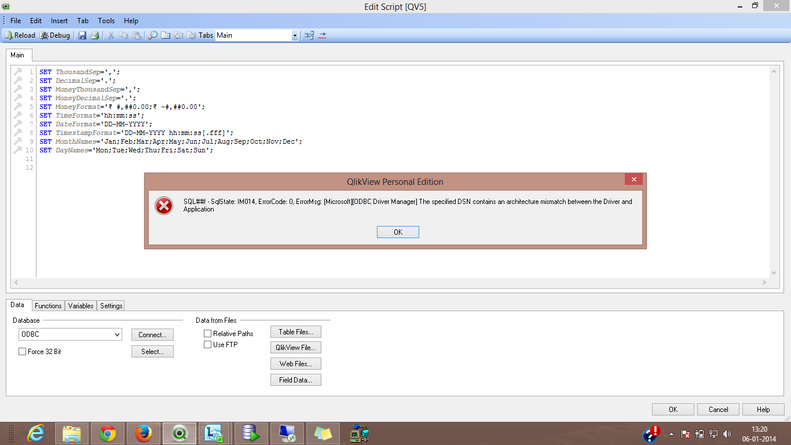The height and width of the screenshot is (445, 791).
Task: Show hidden tray icons arrow
Action: [671, 433]
